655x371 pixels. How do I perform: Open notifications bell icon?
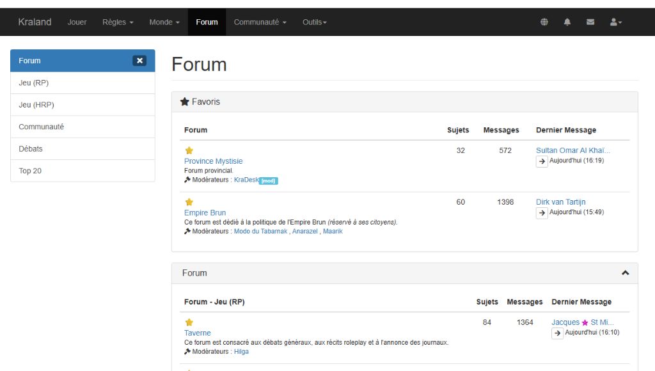pos(567,22)
